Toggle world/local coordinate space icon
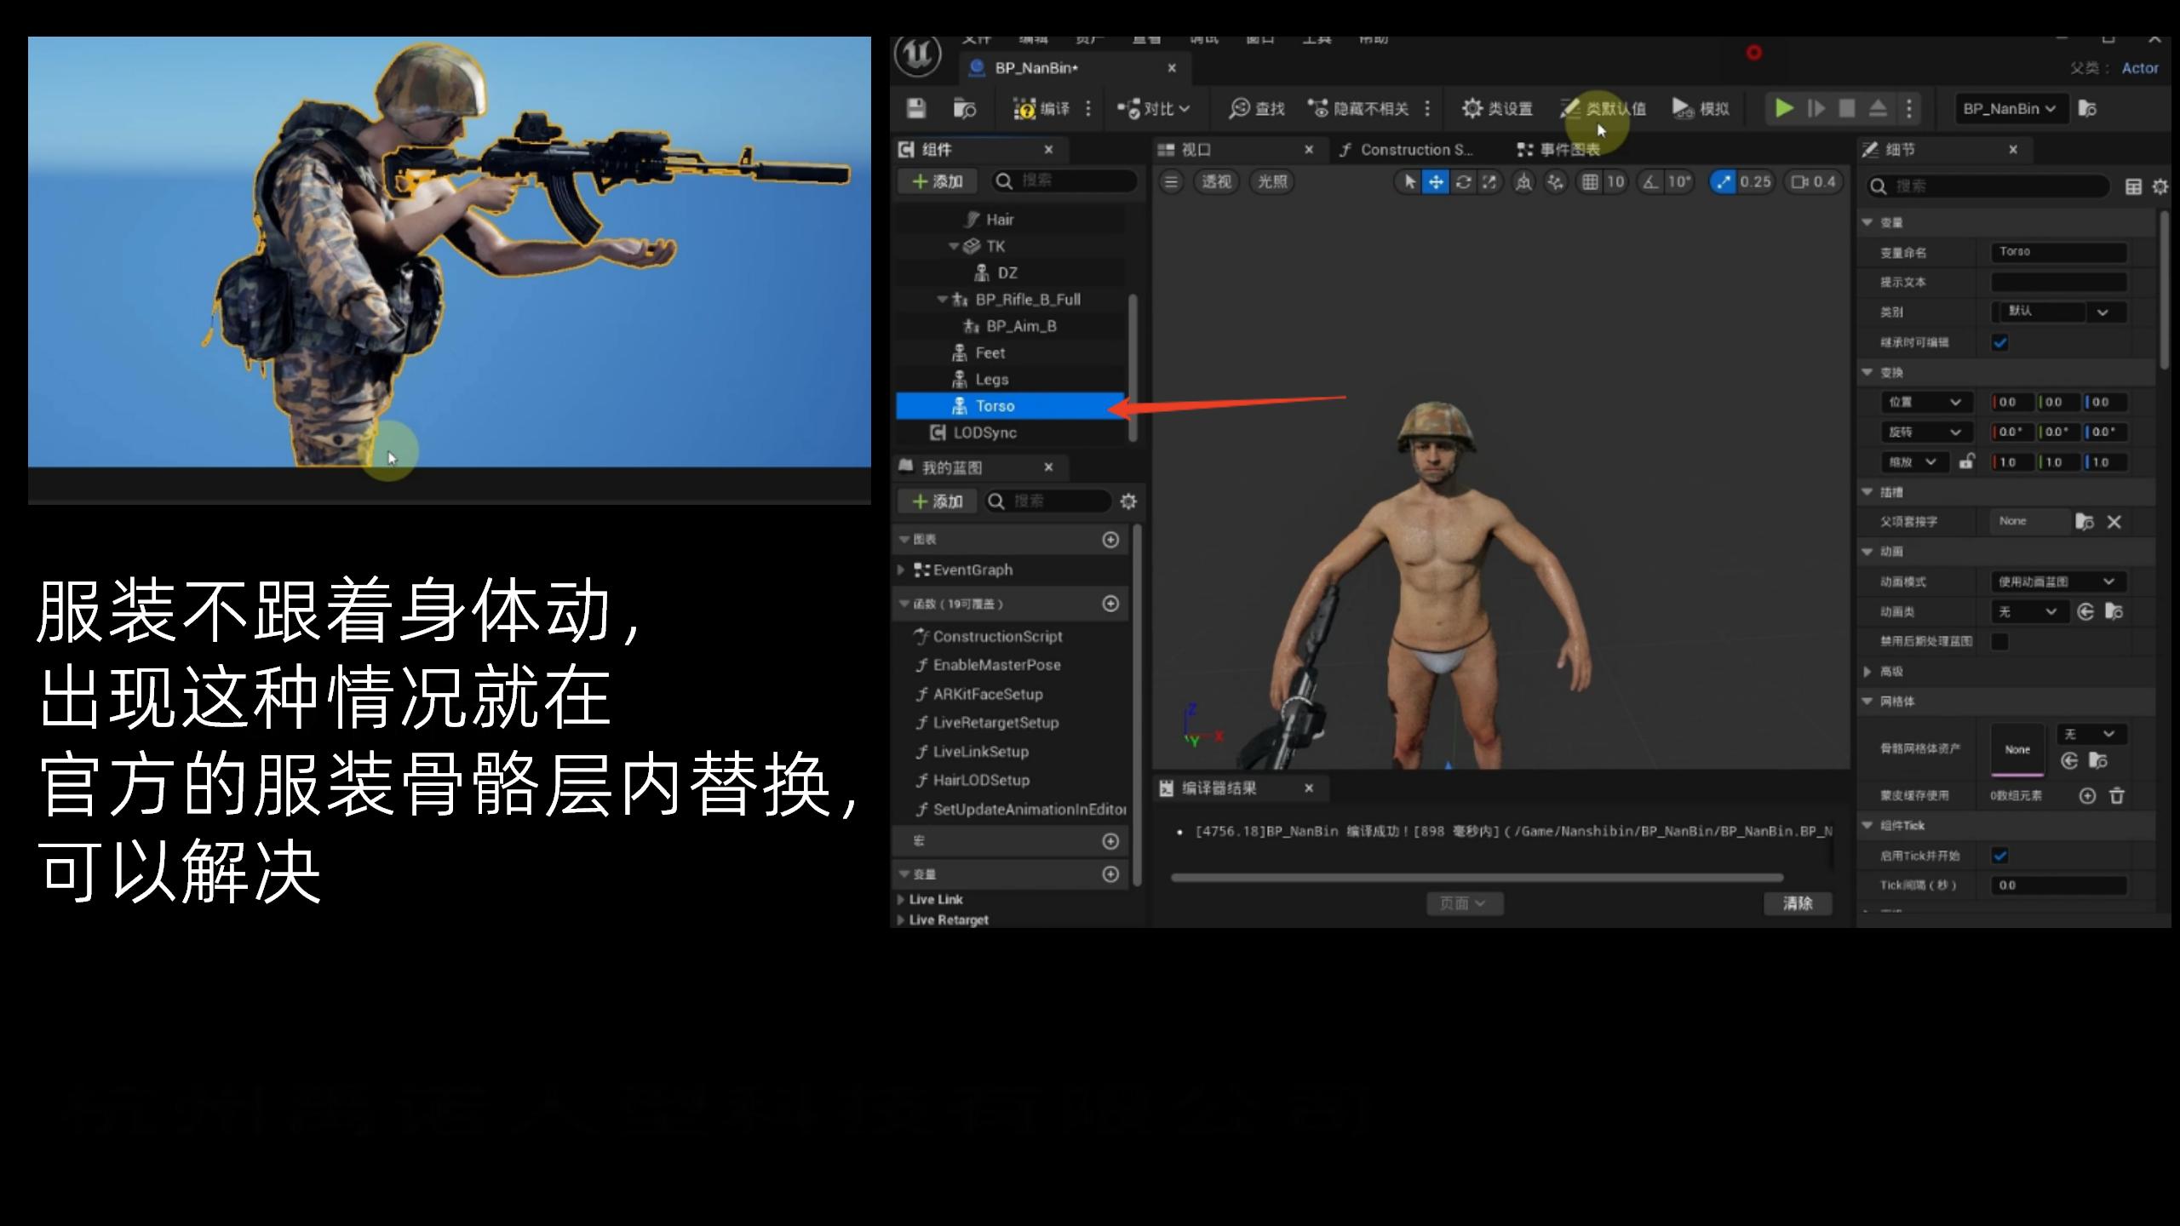2180x1226 pixels. coord(1523,181)
